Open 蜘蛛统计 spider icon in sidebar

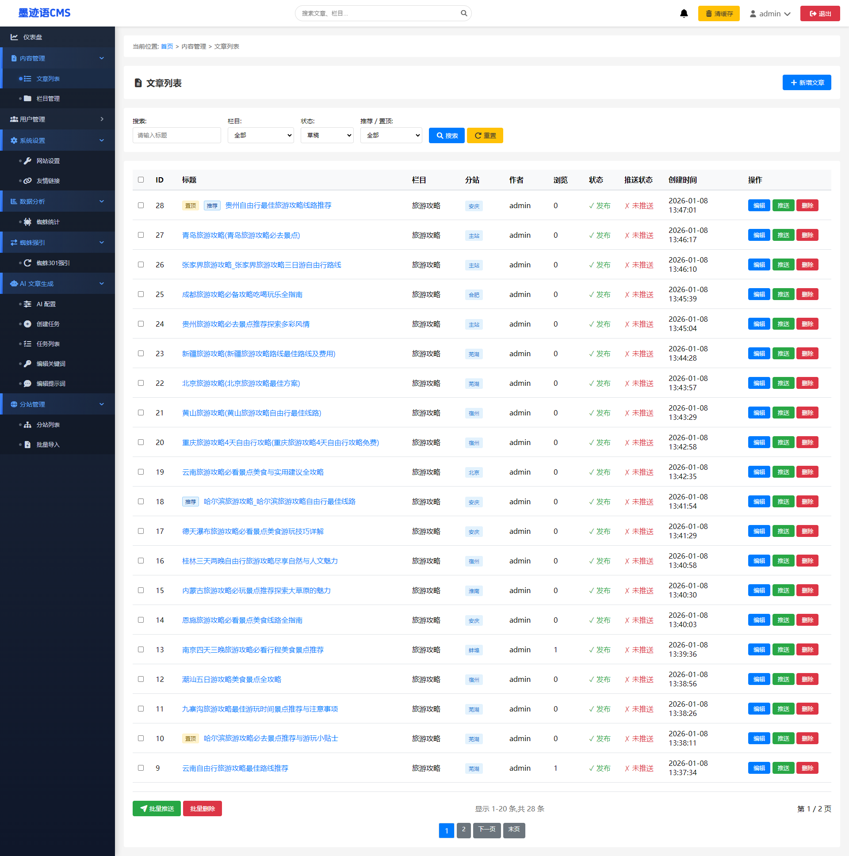pyautogui.click(x=27, y=222)
